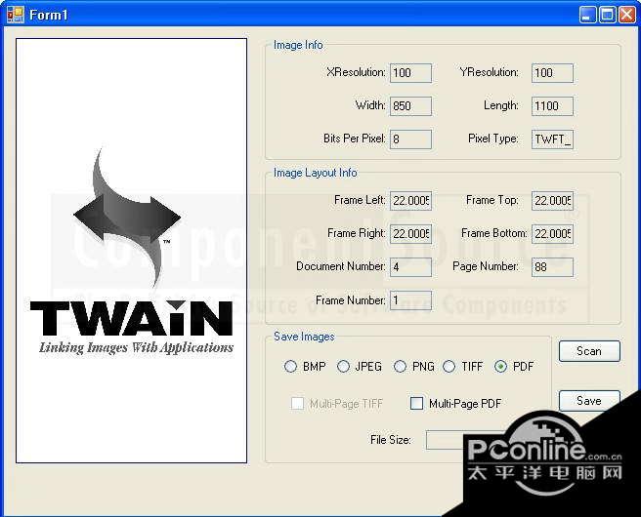Focus the Width field showing 850
Screen dimensions: 641x517
(x=410, y=106)
